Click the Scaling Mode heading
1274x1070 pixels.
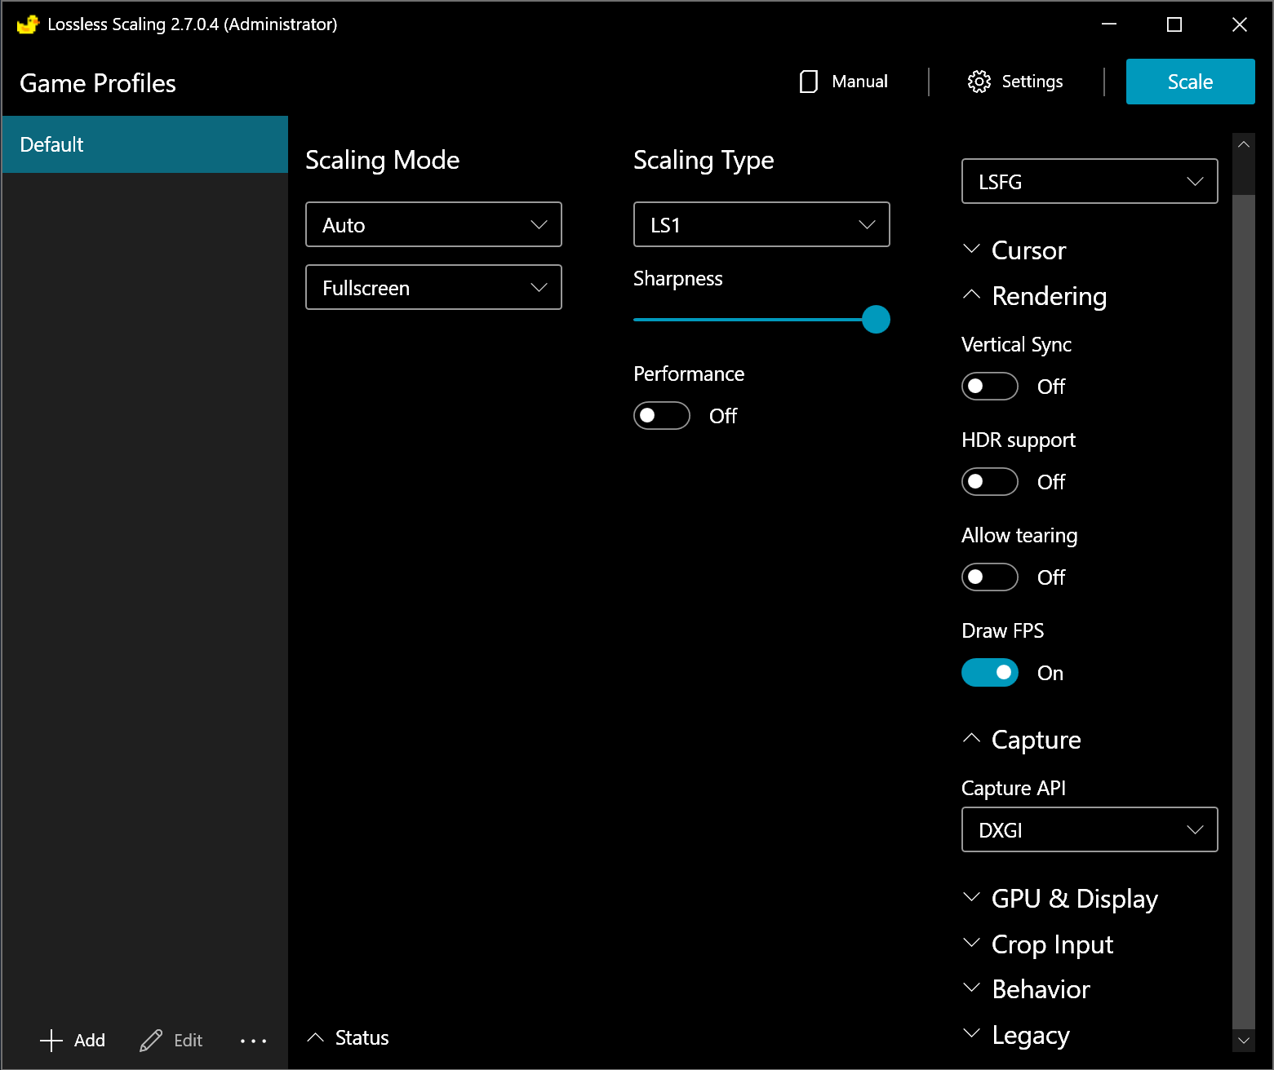click(382, 160)
